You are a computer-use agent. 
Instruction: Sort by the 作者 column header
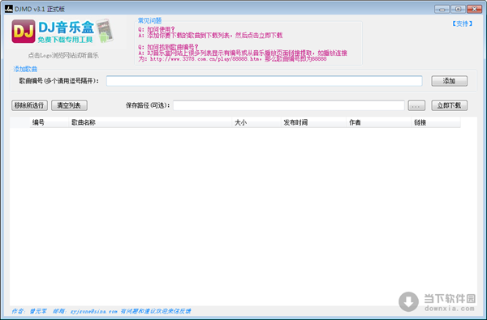[x=378, y=122]
